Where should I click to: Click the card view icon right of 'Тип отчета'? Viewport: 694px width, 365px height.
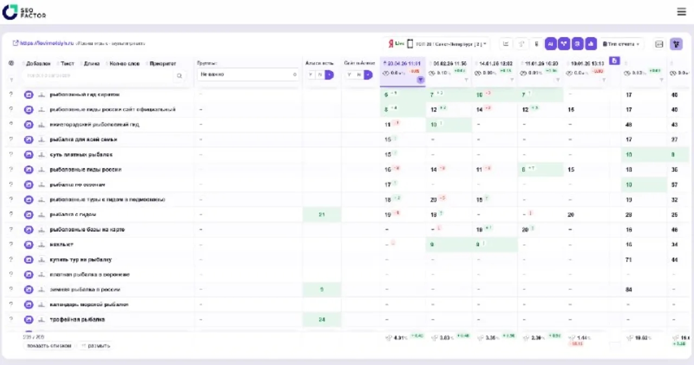click(x=659, y=44)
